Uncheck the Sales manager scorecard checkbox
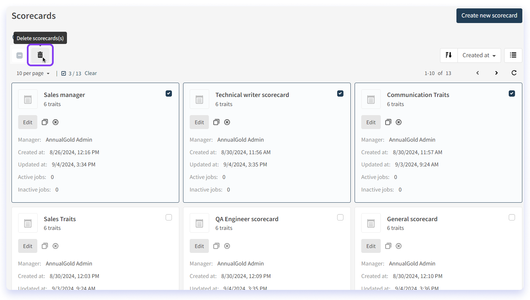Image resolution: width=530 pixels, height=300 pixels. coord(169,93)
